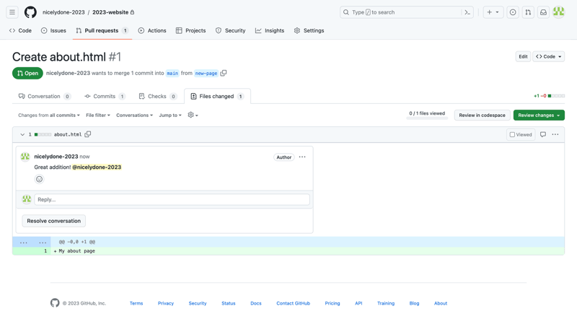
Task: Click Resolve conversation button
Action: [x=53, y=221]
